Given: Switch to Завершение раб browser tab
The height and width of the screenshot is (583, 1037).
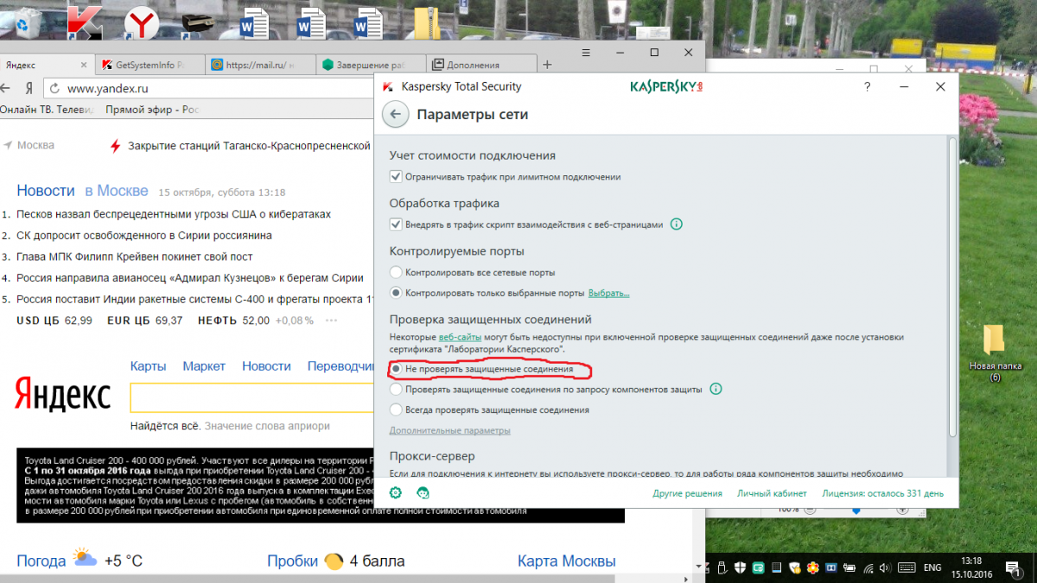Looking at the screenshot, I should pos(372,65).
